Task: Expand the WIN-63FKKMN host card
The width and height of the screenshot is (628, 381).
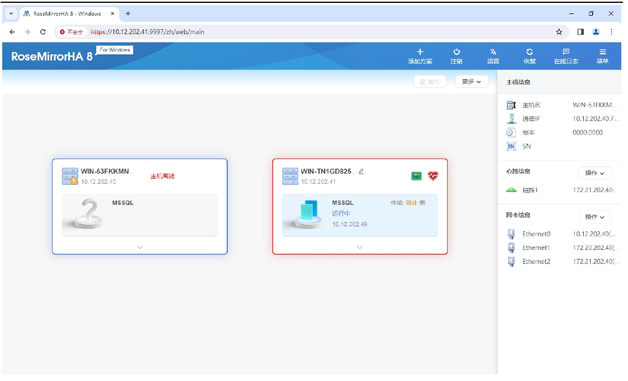Action: (140, 247)
